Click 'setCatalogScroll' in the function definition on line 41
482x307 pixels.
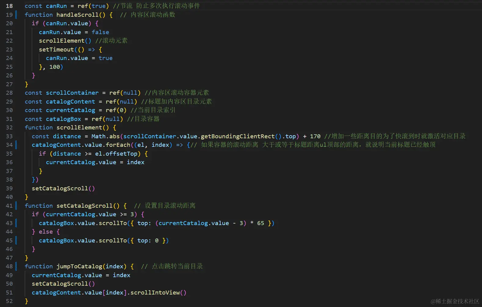tap(85, 206)
